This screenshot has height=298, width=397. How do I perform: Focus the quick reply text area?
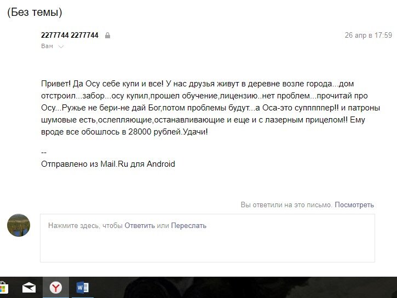tap(208, 238)
